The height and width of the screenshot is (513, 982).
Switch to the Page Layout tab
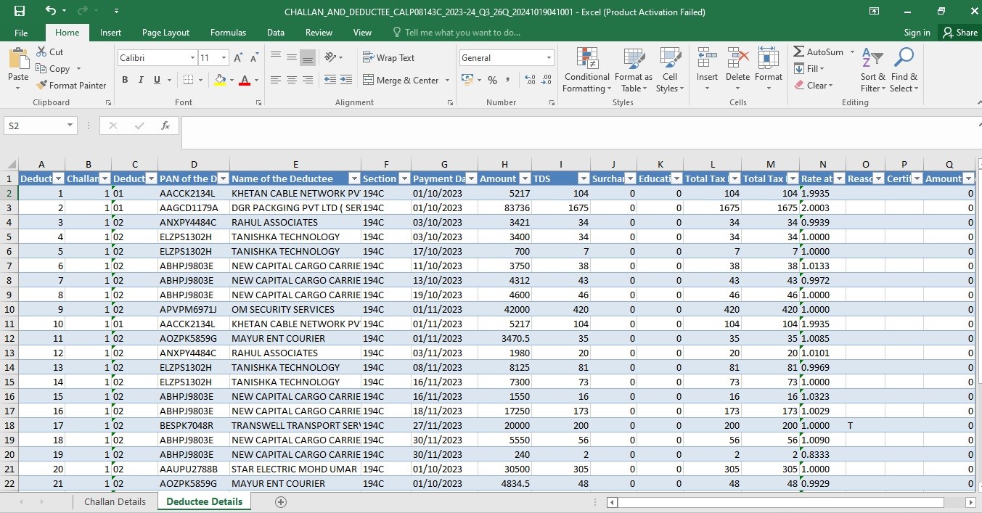165,33
